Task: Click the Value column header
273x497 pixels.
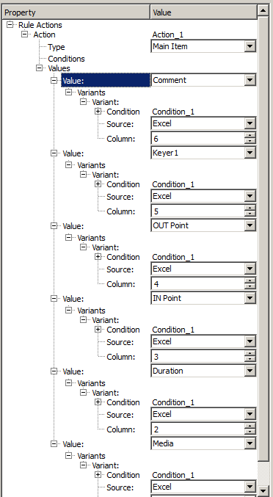Action: pyautogui.click(x=203, y=12)
